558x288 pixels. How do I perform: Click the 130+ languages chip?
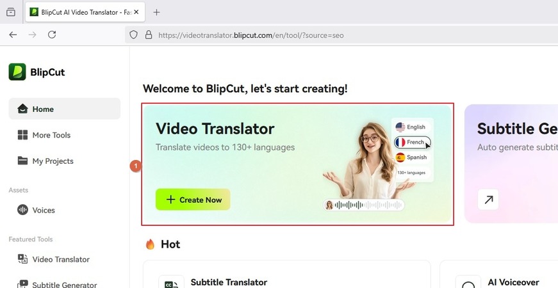(412, 172)
